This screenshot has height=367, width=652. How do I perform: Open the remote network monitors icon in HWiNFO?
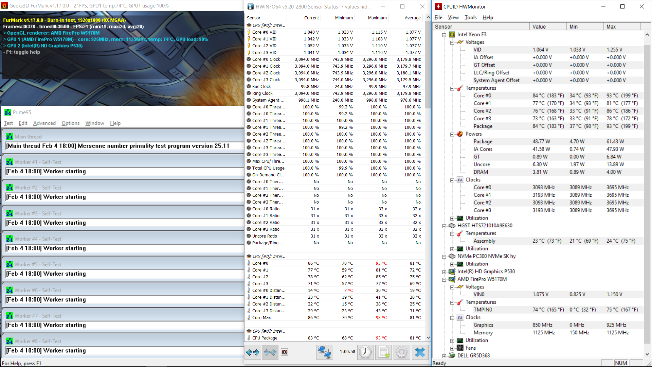pos(325,352)
